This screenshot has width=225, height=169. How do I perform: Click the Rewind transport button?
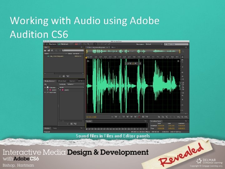tap(127, 117)
